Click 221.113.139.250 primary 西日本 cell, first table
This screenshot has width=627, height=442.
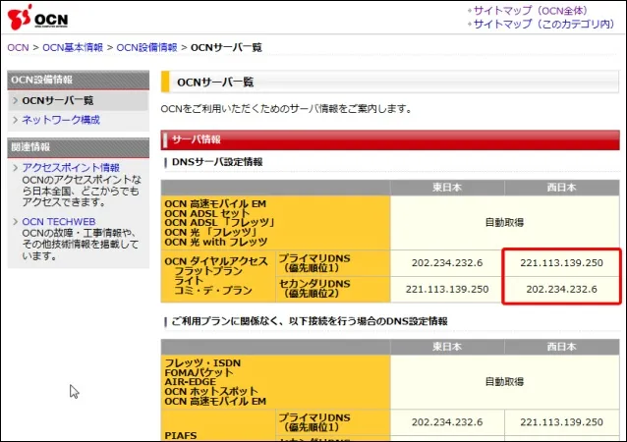(562, 263)
